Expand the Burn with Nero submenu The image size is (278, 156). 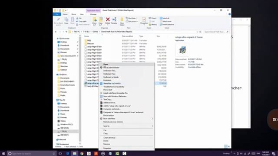tap(126, 118)
